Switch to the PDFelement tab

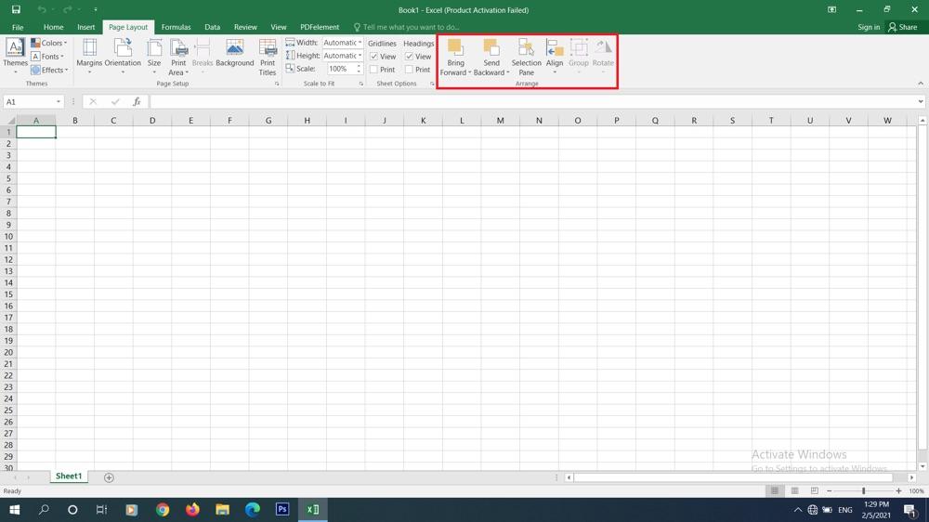(320, 27)
